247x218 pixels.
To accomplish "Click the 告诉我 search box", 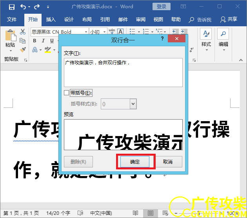I will click(200, 20).
